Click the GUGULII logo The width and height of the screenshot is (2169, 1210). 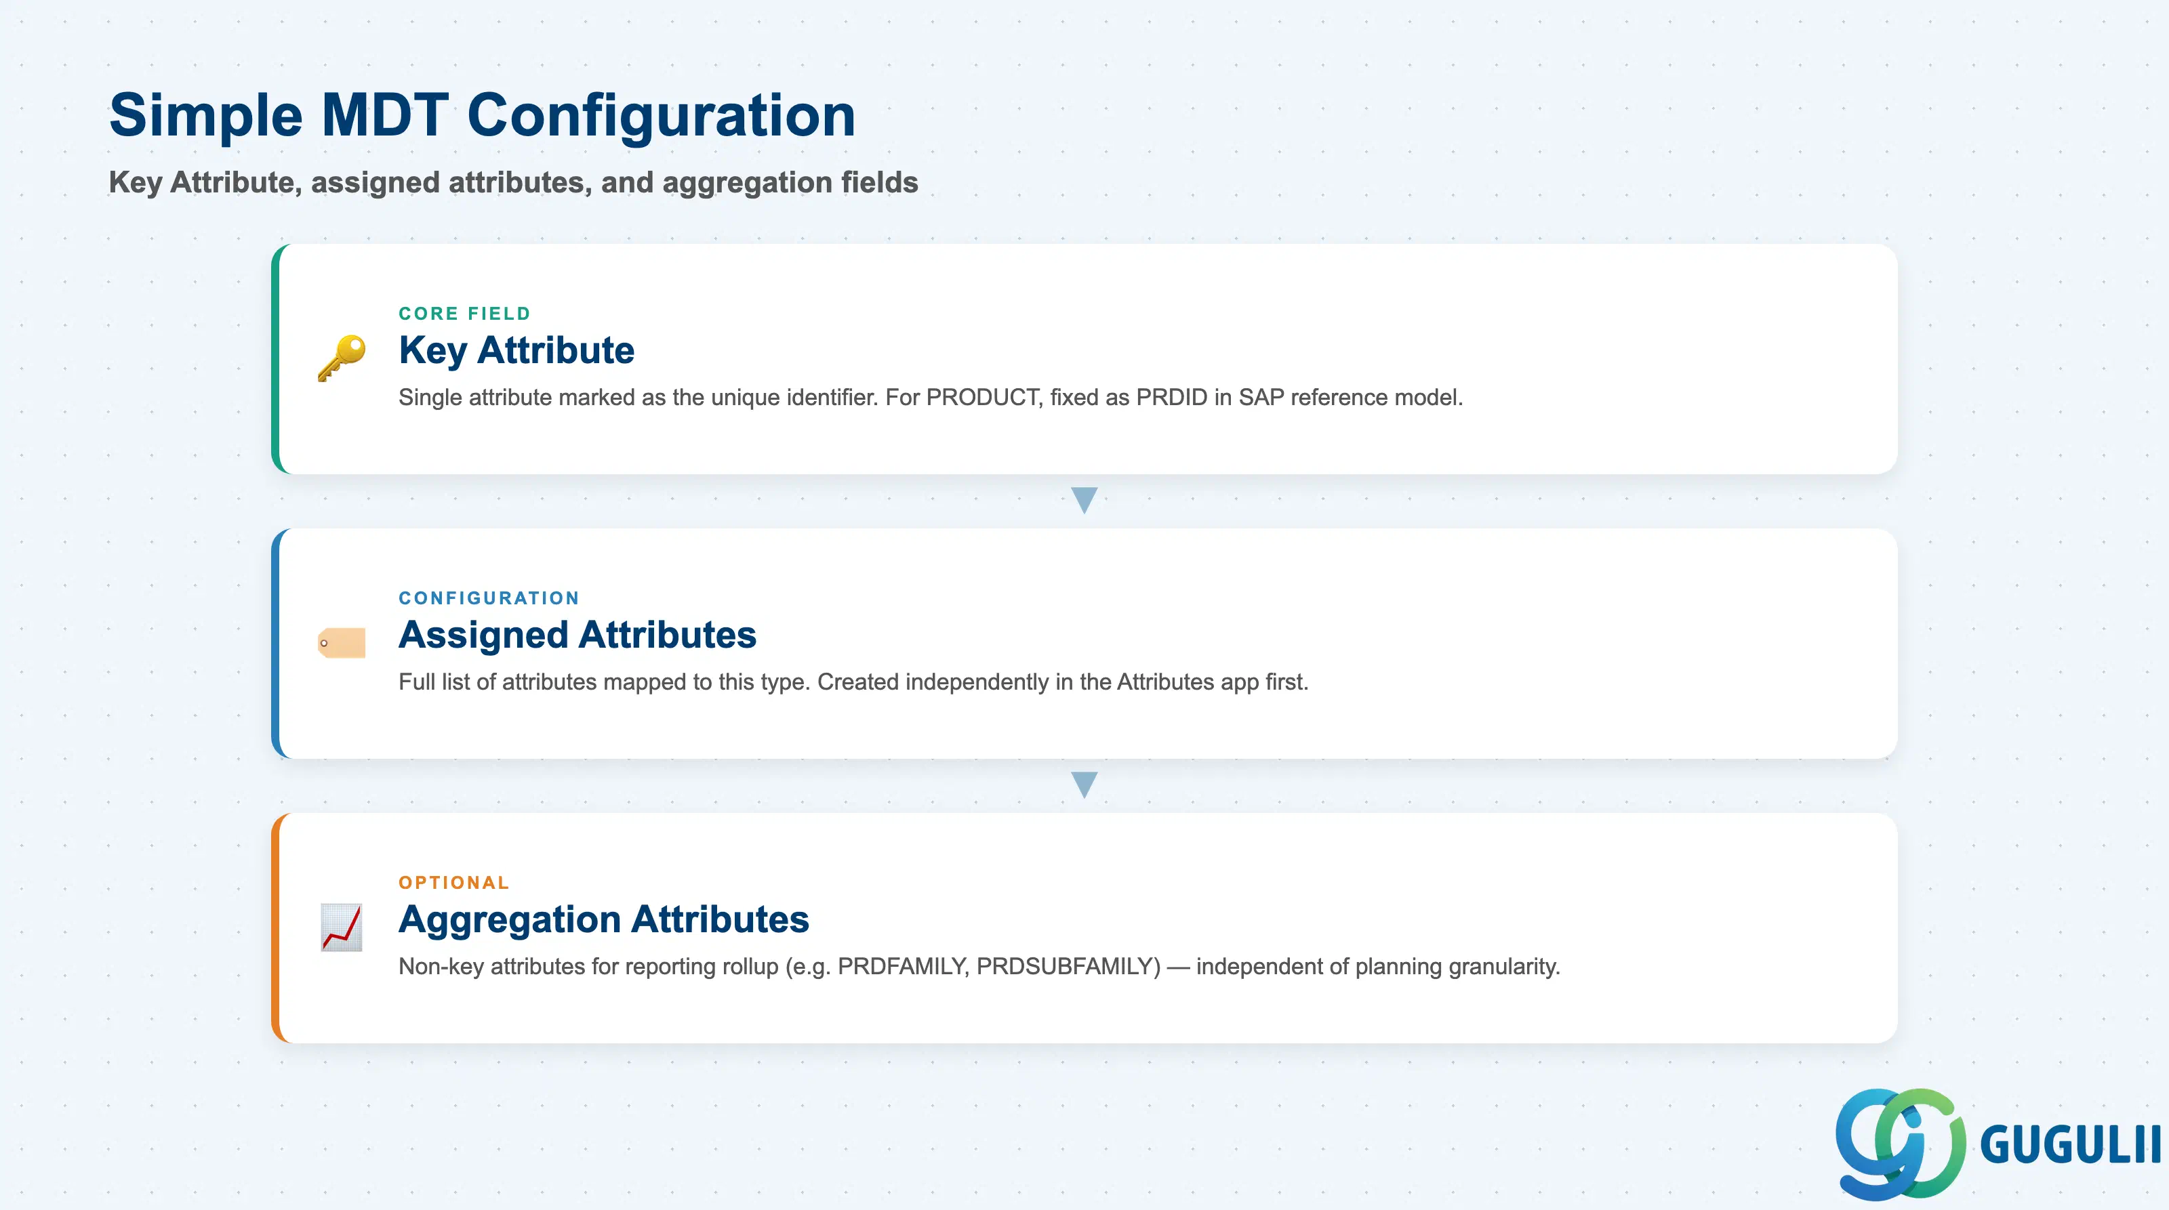pyautogui.click(x=1998, y=1144)
